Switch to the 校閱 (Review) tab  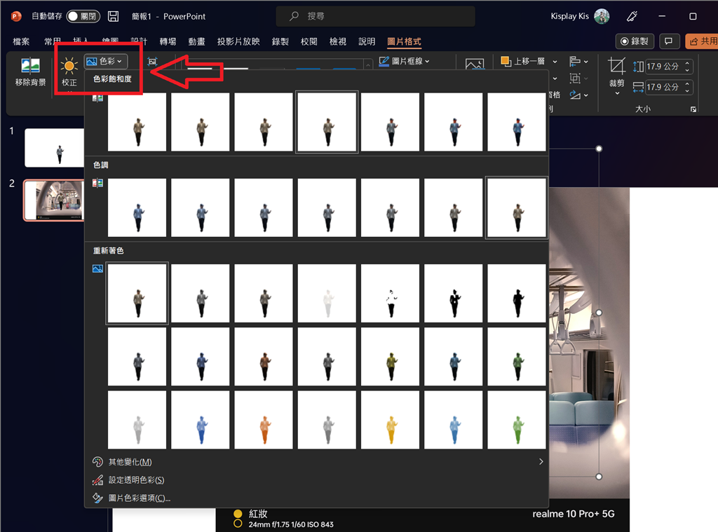309,41
